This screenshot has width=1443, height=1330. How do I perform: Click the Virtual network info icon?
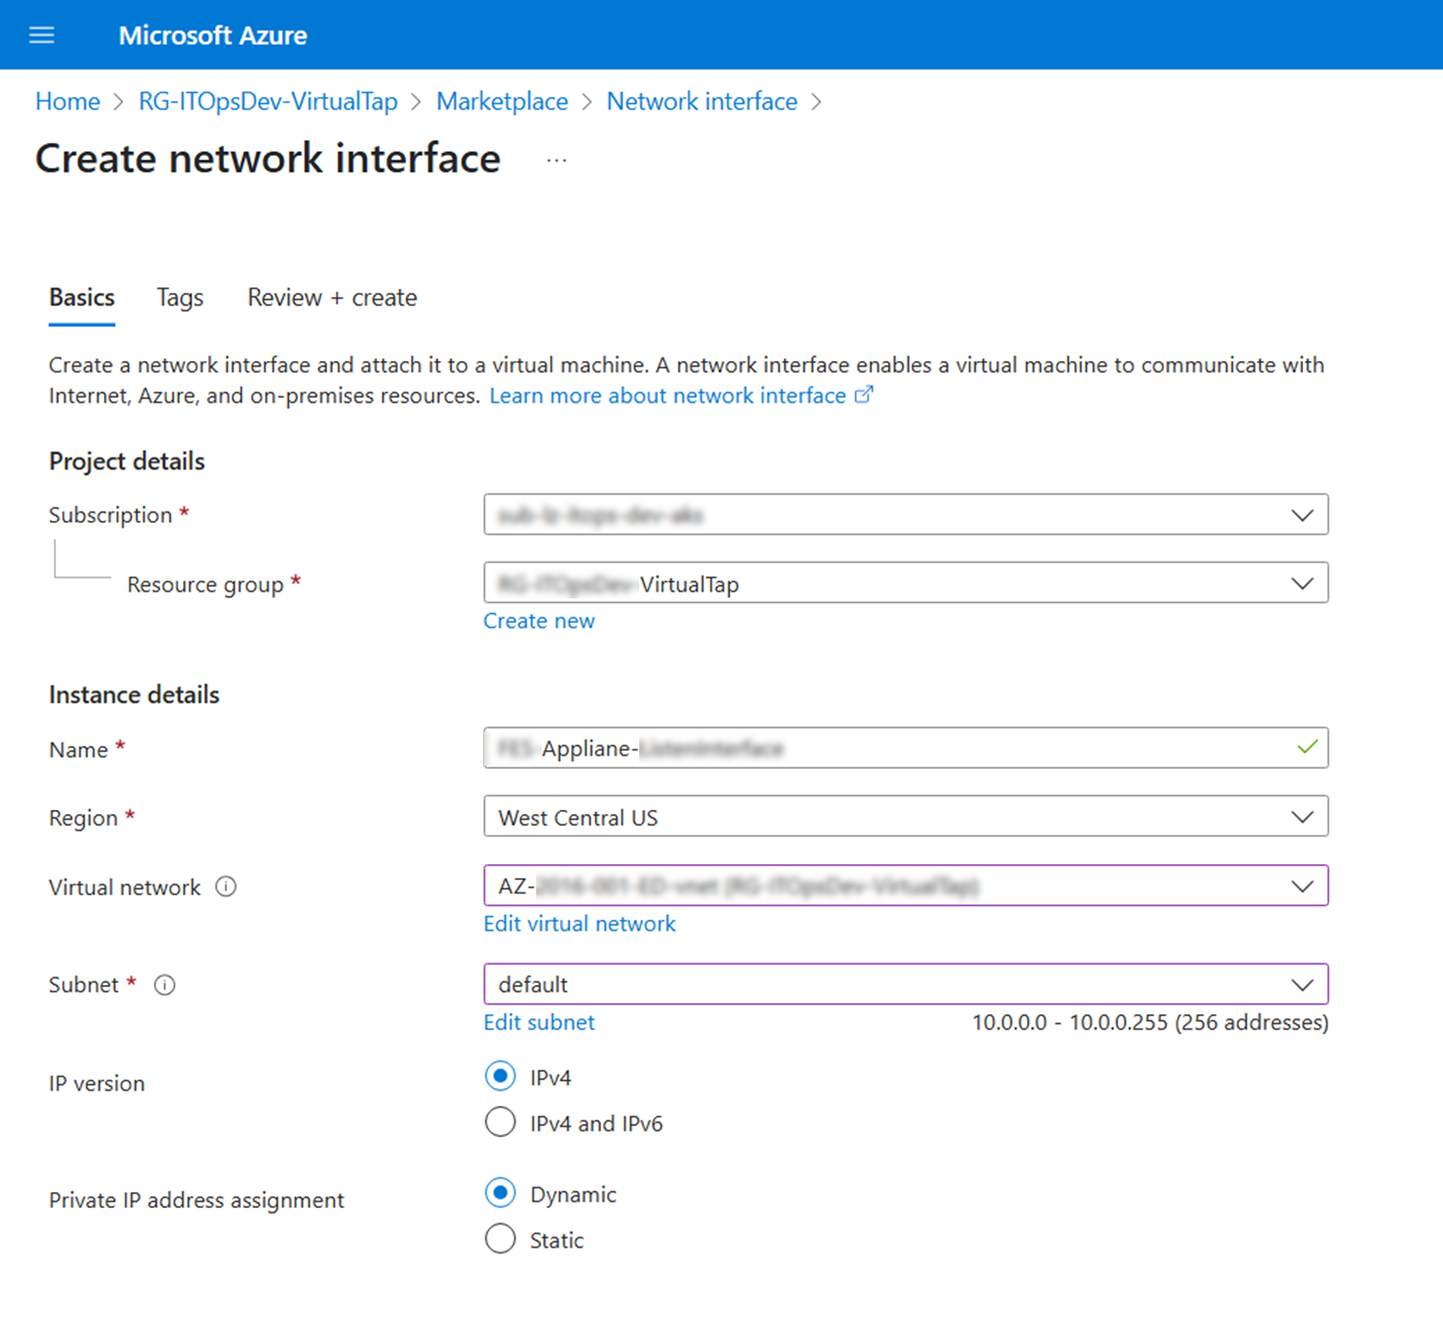pyautogui.click(x=226, y=887)
